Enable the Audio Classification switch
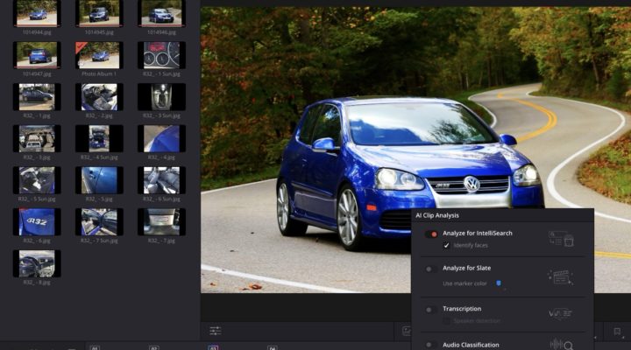Screen dimensions: 631x350 tap(431, 345)
